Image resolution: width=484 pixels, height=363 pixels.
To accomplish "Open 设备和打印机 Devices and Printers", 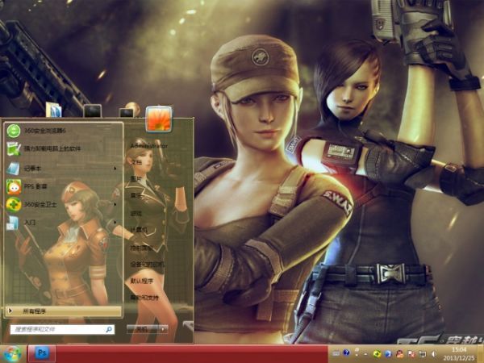I will point(148,265).
